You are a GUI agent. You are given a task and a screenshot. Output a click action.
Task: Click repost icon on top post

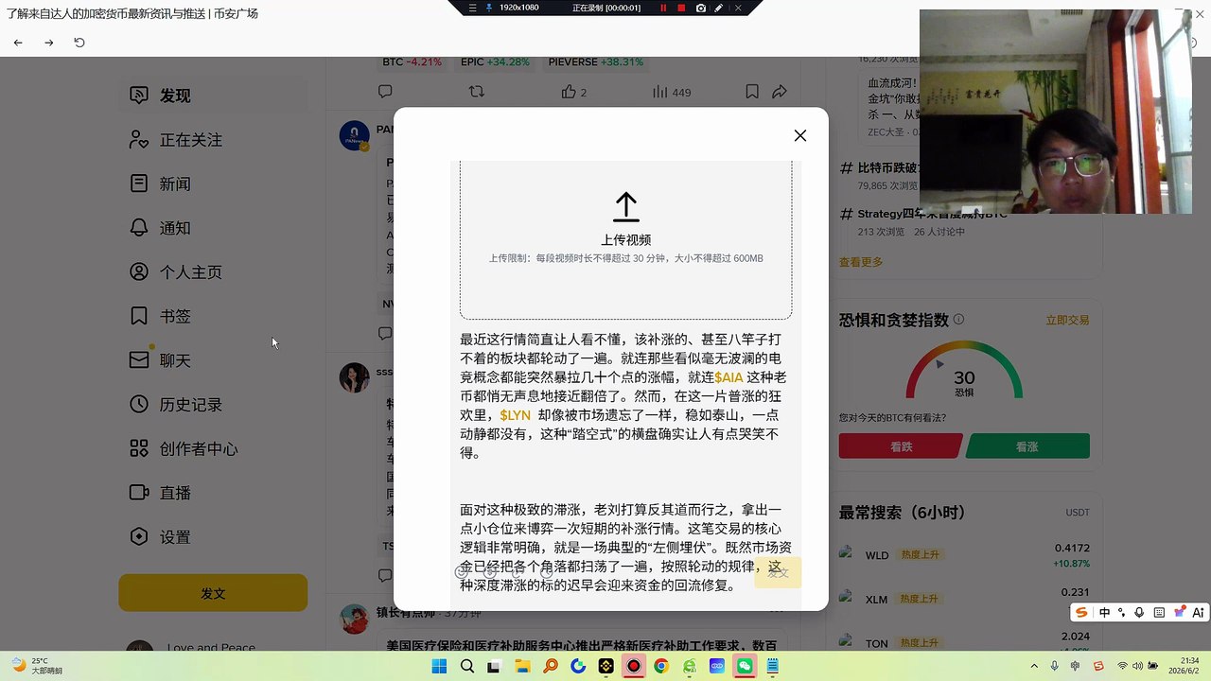pyautogui.click(x=477, y=92)
